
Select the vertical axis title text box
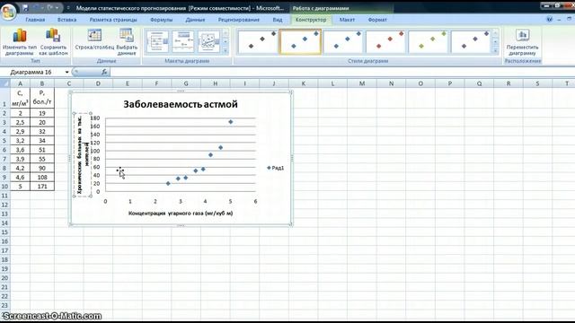click(x=83, y=155)
